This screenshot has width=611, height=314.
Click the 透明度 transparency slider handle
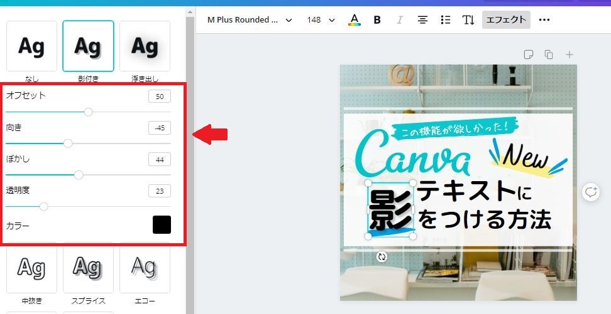pyautogui.click(x=43, y=206)
